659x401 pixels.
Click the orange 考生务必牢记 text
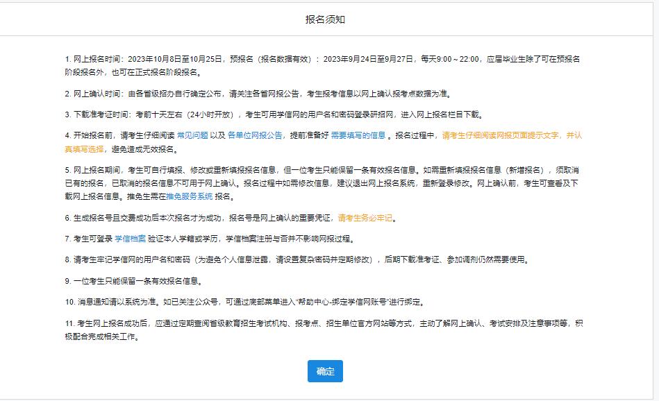coord(365,218)
